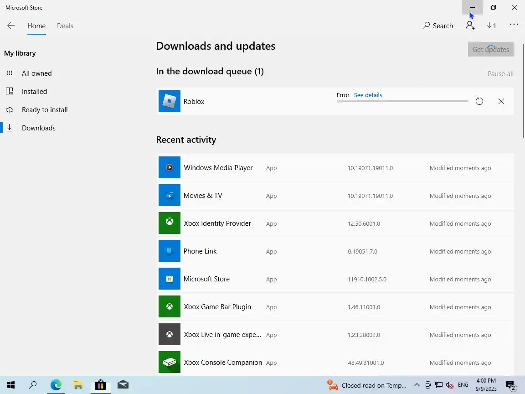Open the three-dot See more menu
The image size is (525, 394).
[x=514, y=24]
